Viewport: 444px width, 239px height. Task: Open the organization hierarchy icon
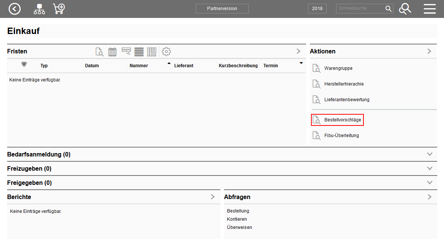(39, 9)
